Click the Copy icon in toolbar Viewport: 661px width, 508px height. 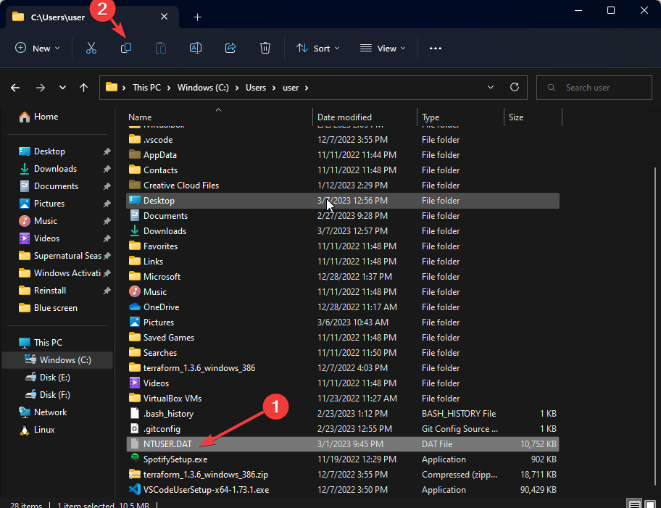[x=126, y=48]
